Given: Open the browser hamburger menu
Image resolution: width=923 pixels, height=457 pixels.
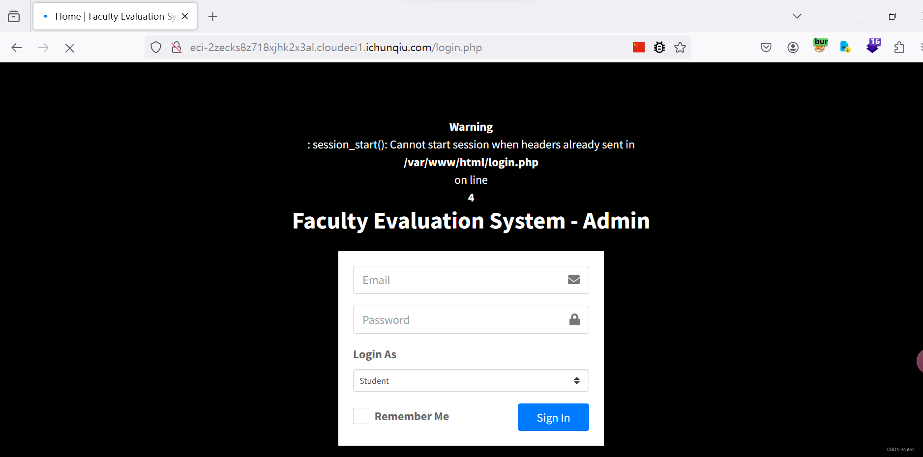Looking at the screenshot, I should coord(921,47).
